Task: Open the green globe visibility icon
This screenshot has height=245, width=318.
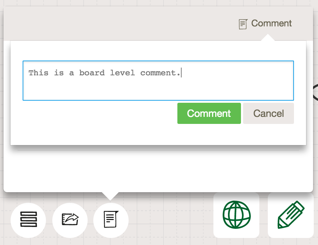Action: pos(236,215)
